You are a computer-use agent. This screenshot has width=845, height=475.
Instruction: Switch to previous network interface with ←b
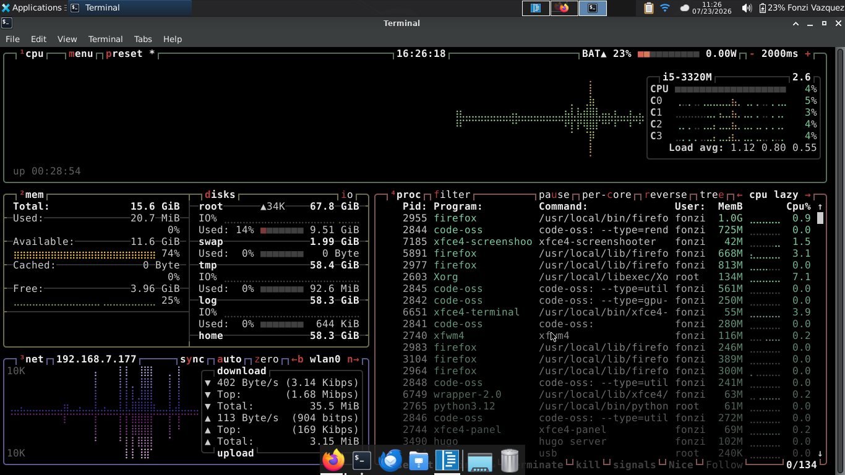click(x=298, y=359)
